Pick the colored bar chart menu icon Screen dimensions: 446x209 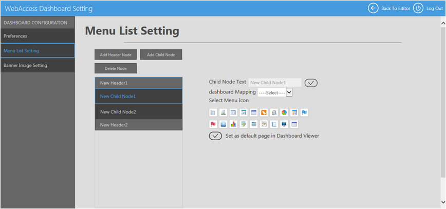(233, 124)
